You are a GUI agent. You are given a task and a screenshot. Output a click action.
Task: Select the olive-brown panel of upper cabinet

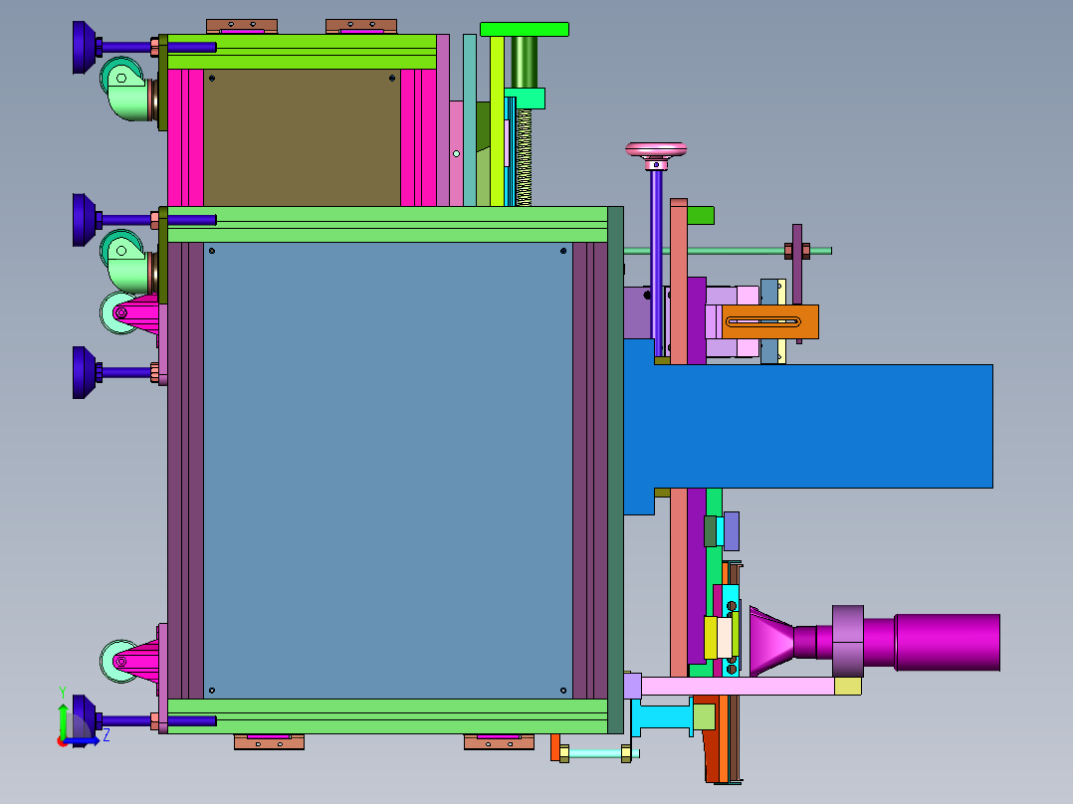click(302, 137)
